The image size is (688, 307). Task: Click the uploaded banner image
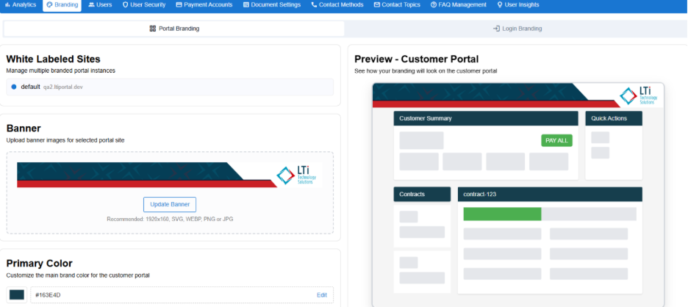pos(169,175)
